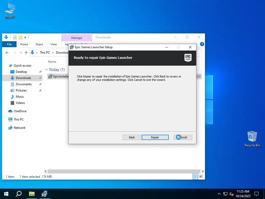This screenshot has width=265, height=199.
Task: Click the pin icon next to Desktop
Action: 40,72
